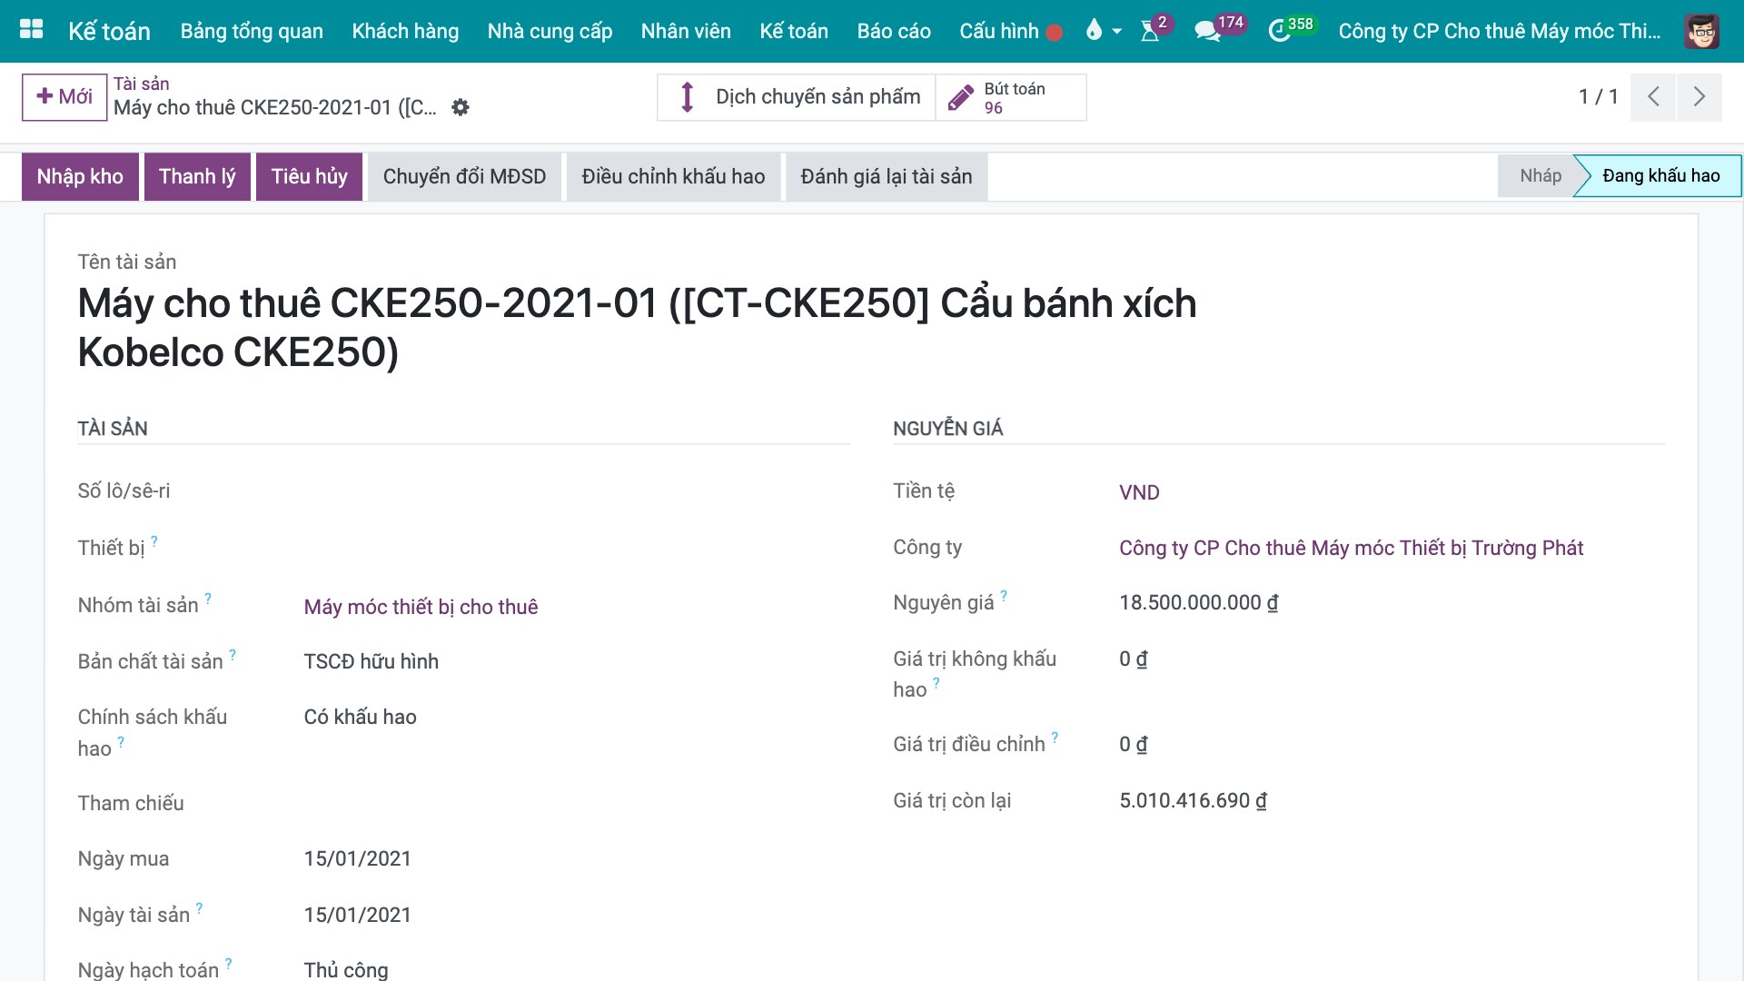The height and width of the screenshot is (981, 1744).
Task: Click the Nguyên giá value 18.500.000.000 ₫
Action: coord(1198,602)
